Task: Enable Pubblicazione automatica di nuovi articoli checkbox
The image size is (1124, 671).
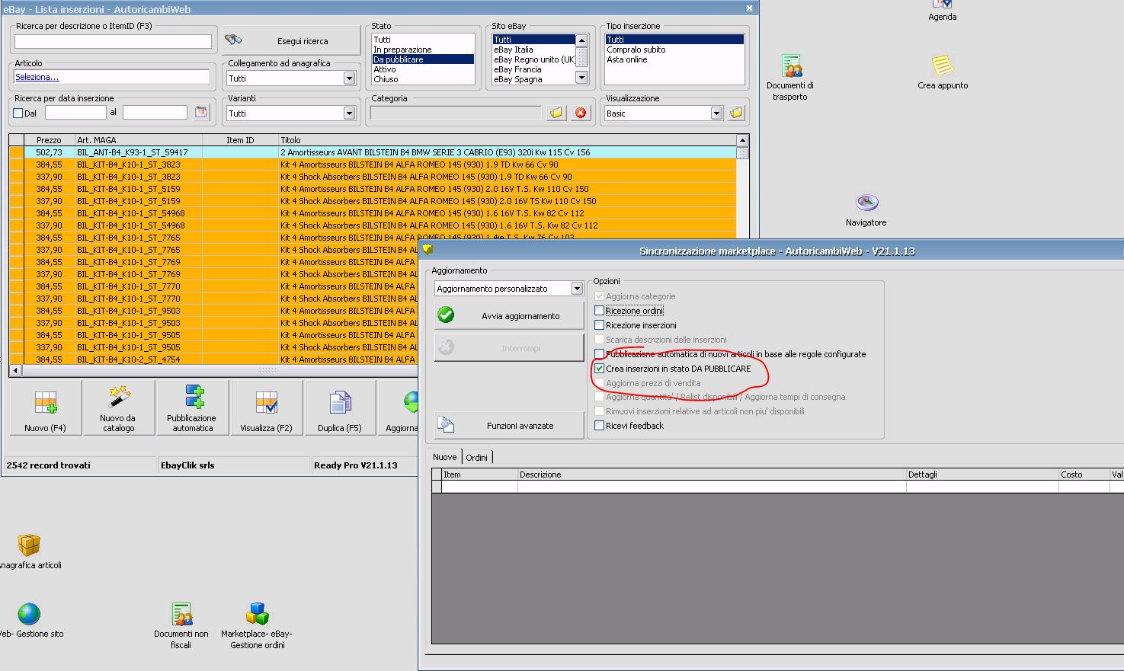Action: (600, 354)
